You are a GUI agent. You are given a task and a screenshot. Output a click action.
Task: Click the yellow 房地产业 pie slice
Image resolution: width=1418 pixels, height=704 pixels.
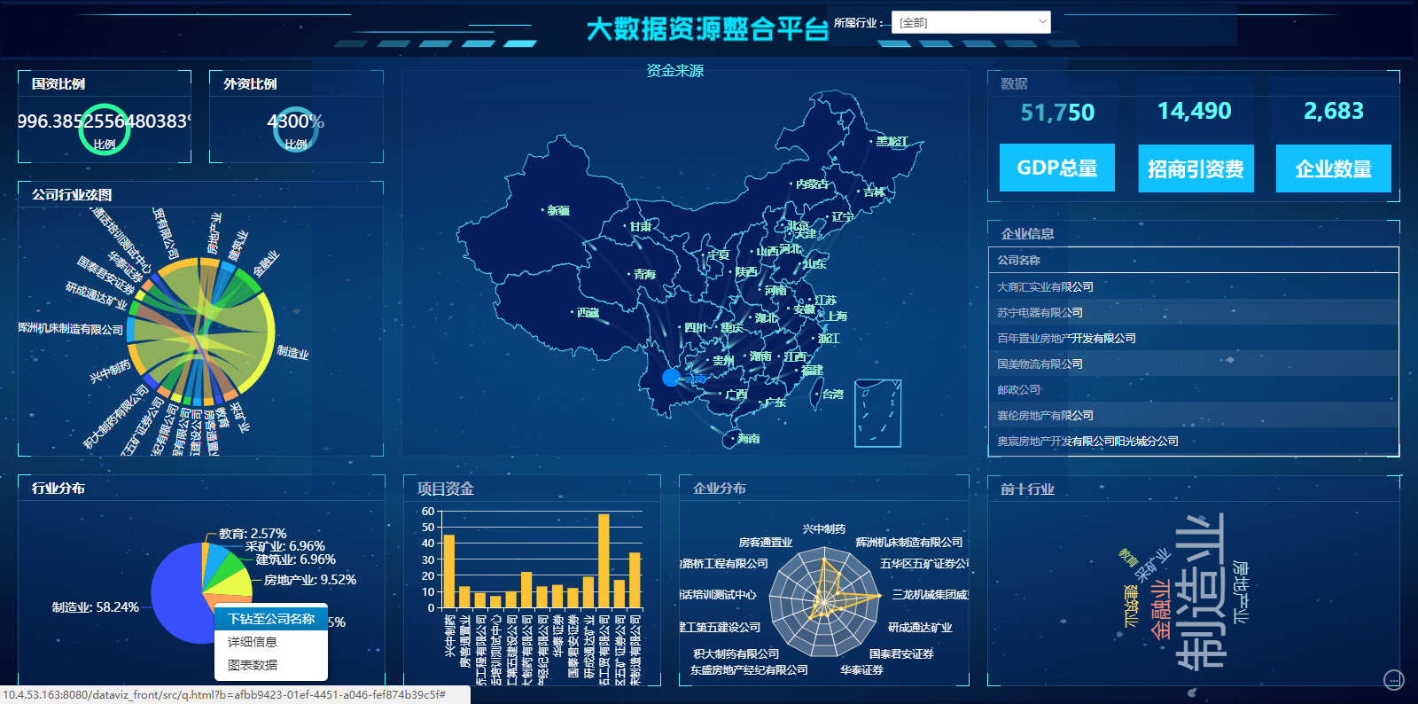pos(233,582)
